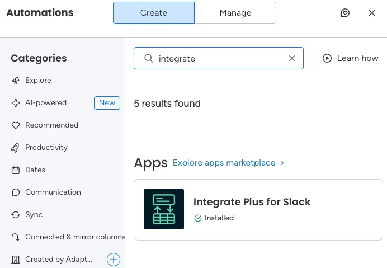Open the Communication category

pyautogui.click(x=53, y=192)
